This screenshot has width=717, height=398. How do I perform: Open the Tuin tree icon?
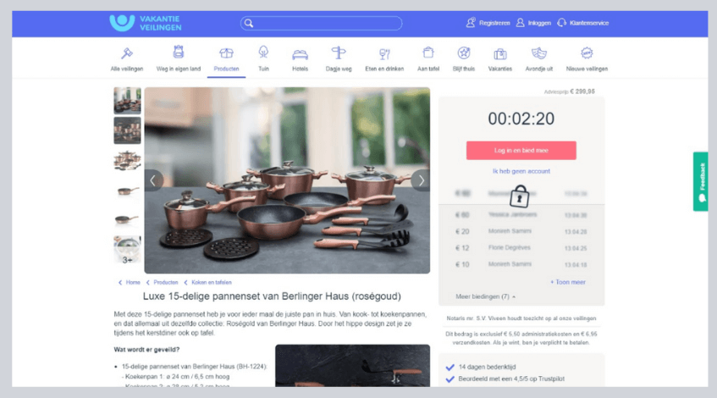click(x=263, y=53)
